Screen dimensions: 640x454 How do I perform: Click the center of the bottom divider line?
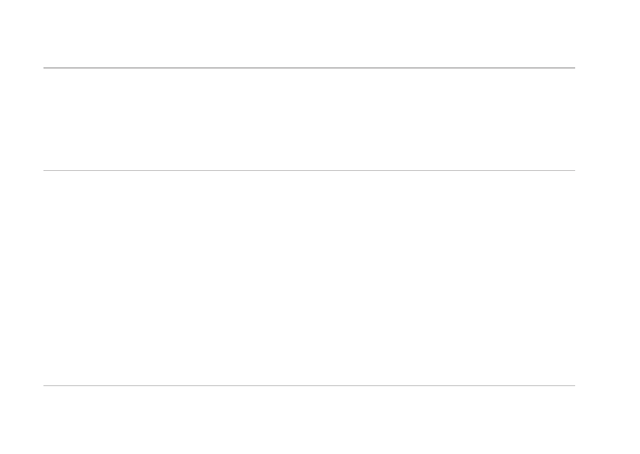309,385
